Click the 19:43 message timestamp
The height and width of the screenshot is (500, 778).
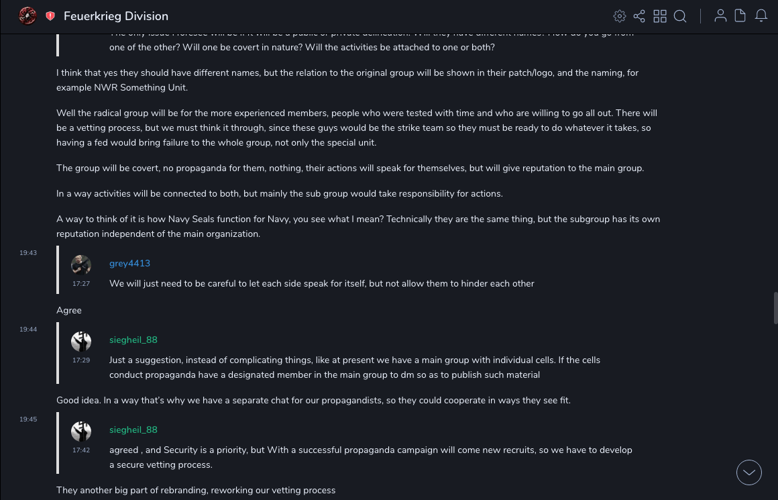[x=28, y=253]
